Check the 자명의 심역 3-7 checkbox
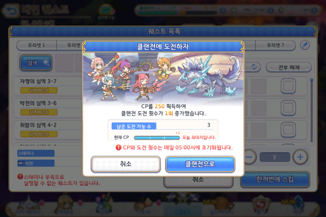326x217 pixels. coord(288,86)
